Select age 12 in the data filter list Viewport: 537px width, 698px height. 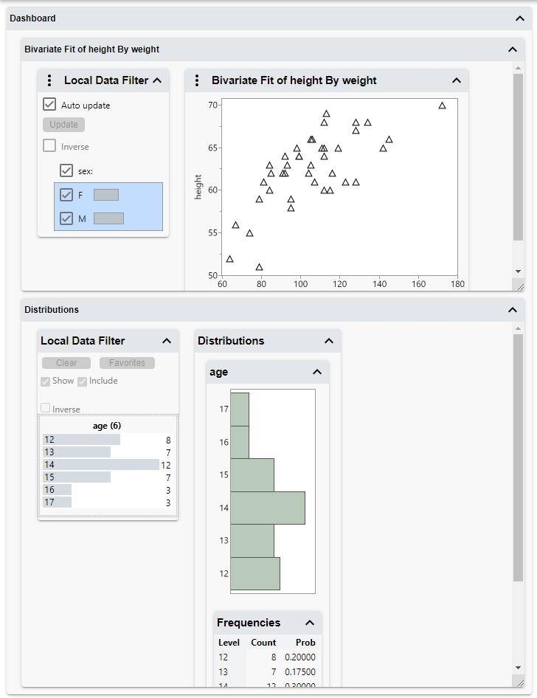pyautogui.click(x=81, y=440)
